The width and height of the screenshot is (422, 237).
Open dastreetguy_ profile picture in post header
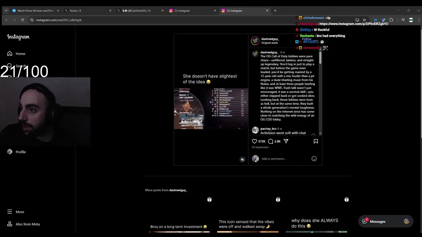click(255, 41)
